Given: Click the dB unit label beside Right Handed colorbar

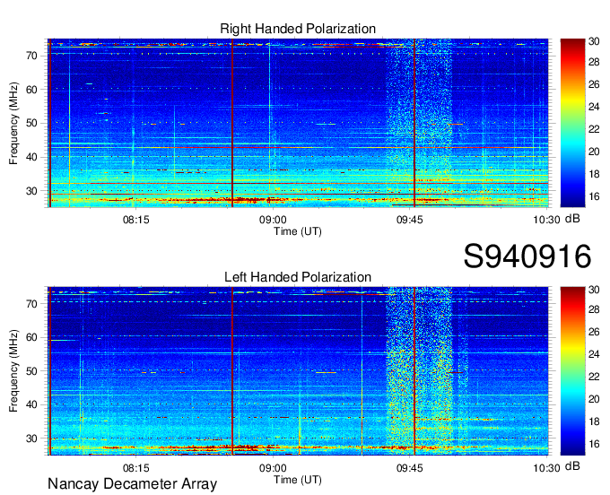Looking at the screenshot, I should click(x=572, y=219).
